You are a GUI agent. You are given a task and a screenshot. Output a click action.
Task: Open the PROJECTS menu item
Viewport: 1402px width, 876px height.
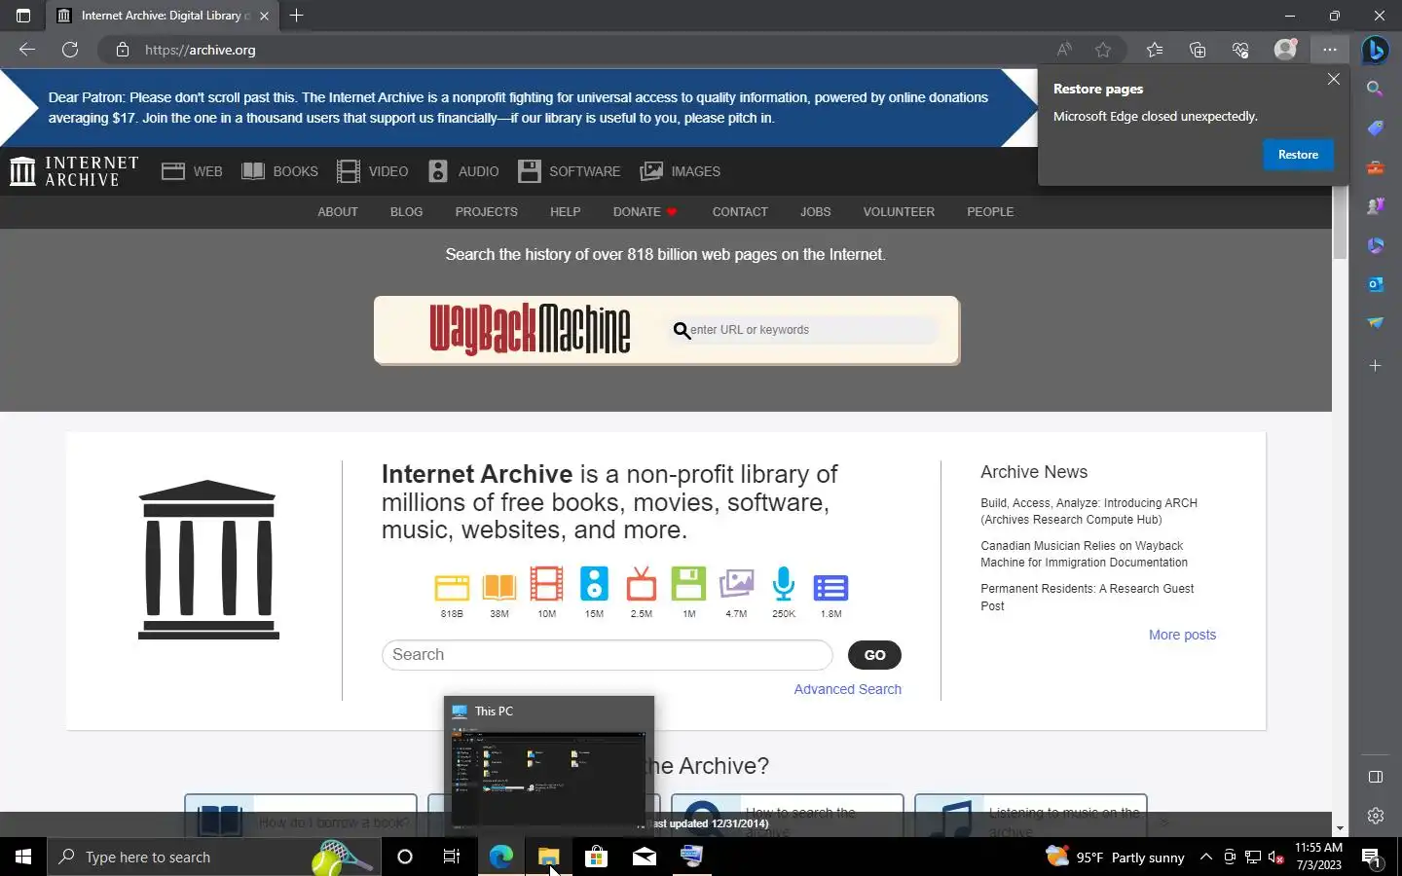[486, 211]
